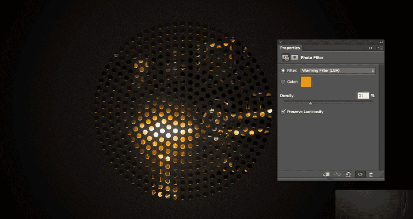Close the Properties panel with X
Image resolution: width=413 pixels, height=219 pixels.
[x=280, y=42]
